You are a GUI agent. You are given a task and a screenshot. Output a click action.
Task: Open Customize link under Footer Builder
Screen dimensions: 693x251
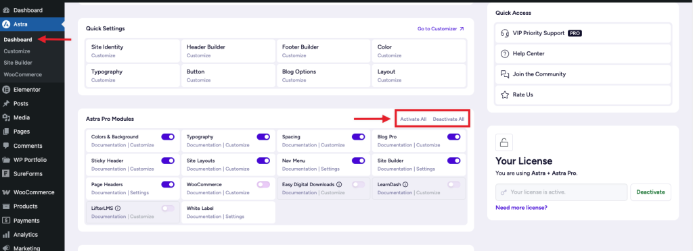pos(294,55)
